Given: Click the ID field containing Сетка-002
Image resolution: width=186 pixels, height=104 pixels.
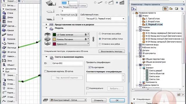Looking at the screenshot, I should pyautogui.click(x=67, y=63).
